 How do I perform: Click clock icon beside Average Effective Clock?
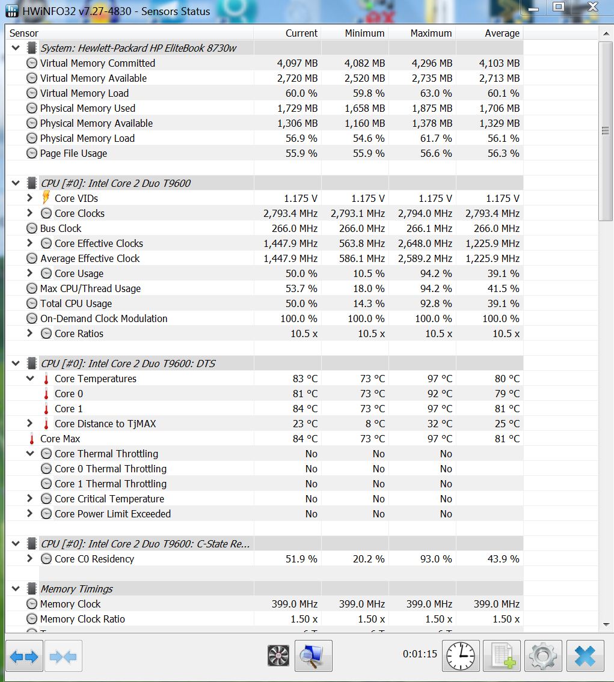click(x=32, y=258)
